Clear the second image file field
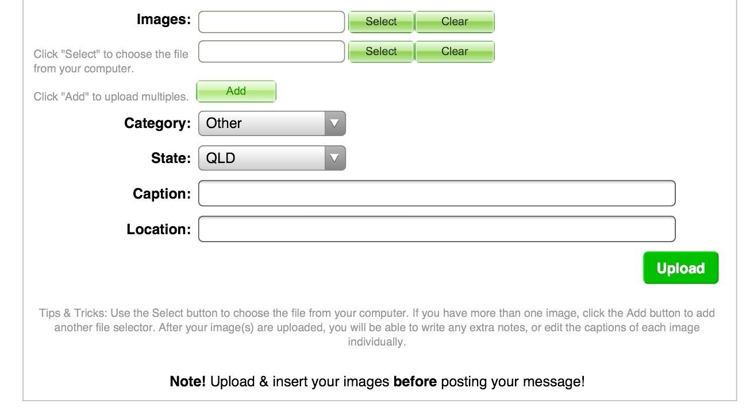754x411 pixels. point(455,52)
